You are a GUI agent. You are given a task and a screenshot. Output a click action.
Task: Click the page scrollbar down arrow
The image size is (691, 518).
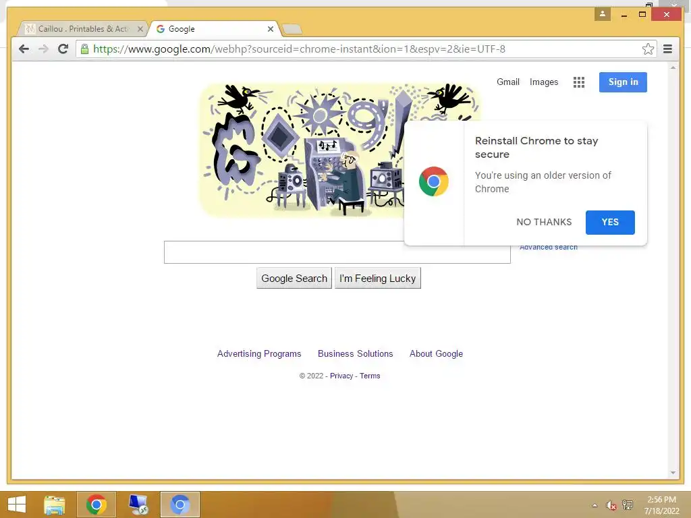tap(673, 473)
